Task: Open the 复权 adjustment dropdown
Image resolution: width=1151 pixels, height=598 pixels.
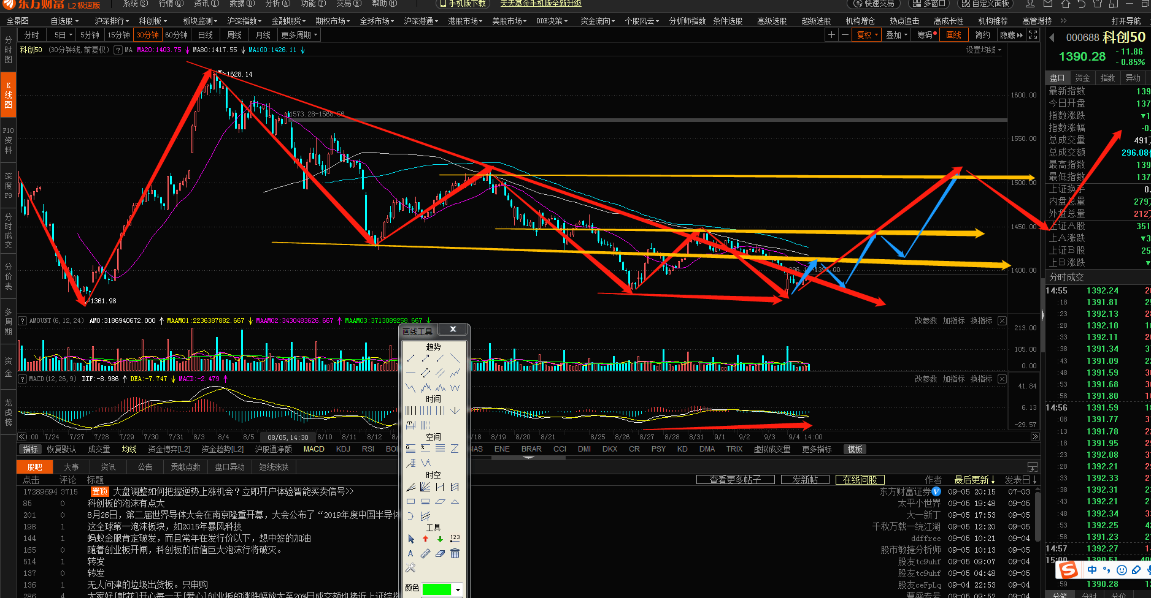Action: pyautogui.click(x=868, y=35)
